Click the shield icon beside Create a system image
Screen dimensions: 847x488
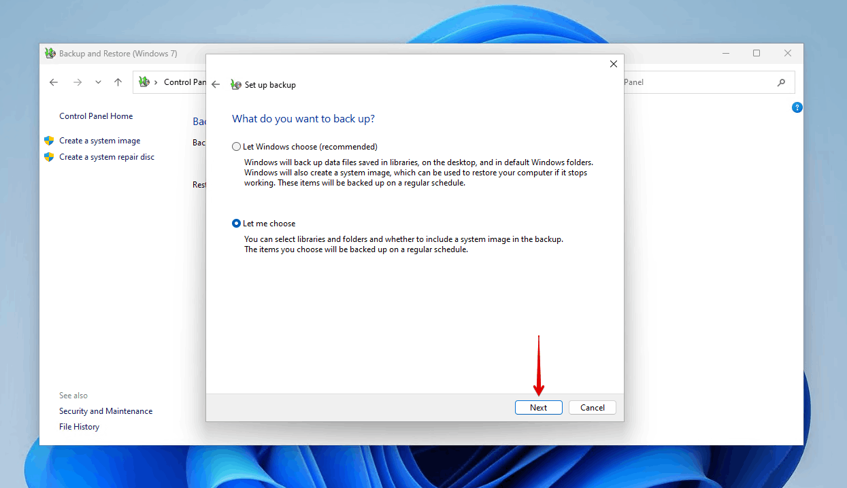click(x=49, y=140)
